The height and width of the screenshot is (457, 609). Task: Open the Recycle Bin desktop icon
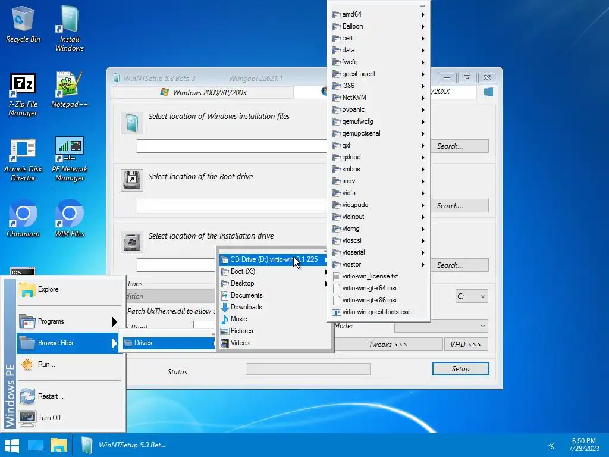click(x=23, y=24)
